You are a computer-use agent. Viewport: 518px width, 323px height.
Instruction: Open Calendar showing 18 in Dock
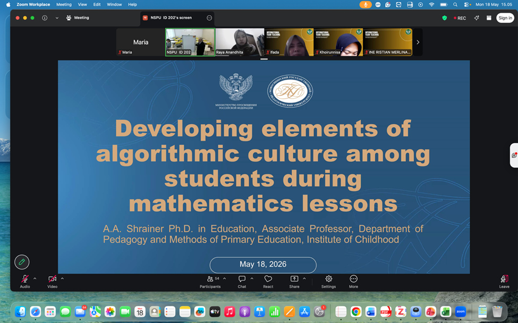point(140,311)
